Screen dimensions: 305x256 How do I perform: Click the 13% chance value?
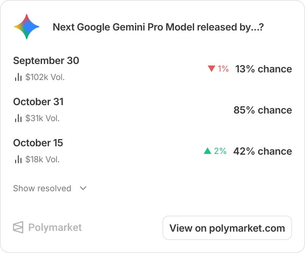(x=263, y=69)
